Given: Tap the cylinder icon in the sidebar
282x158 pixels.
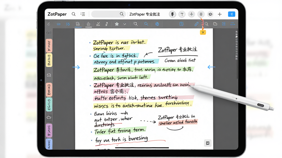Looking at the screenshot, I should 49,75.
